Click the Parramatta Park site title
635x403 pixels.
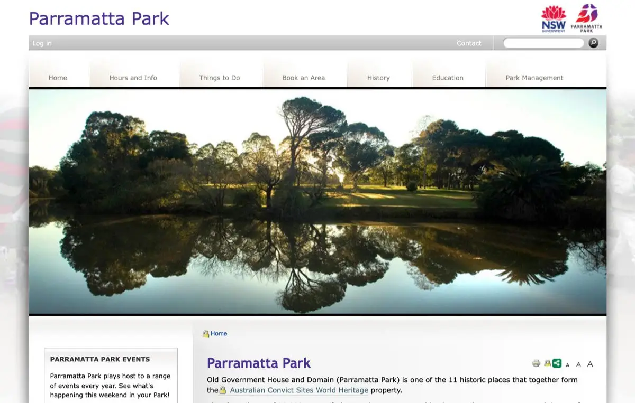point(99,18)
